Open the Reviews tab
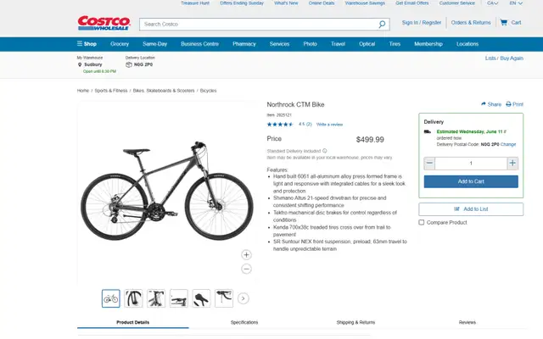This screenshot has width=543, height=339. 467,322
